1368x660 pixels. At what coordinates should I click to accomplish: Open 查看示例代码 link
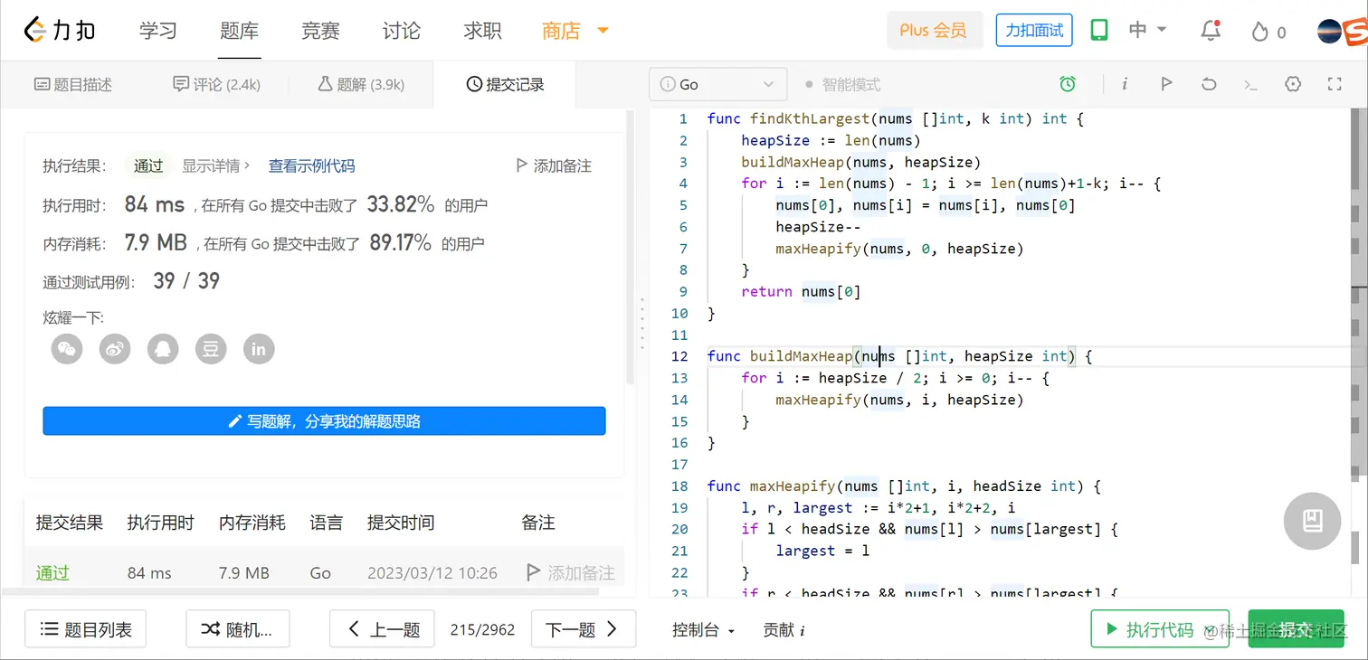311,165
